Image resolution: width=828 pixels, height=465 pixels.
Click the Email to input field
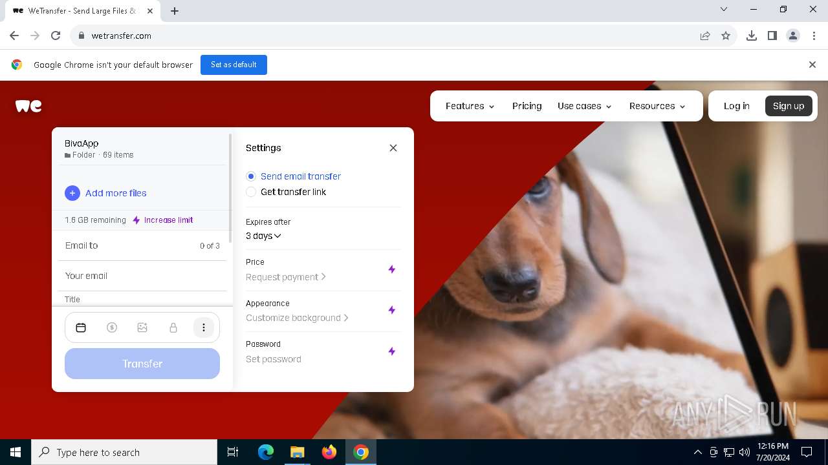pos(142,245)
